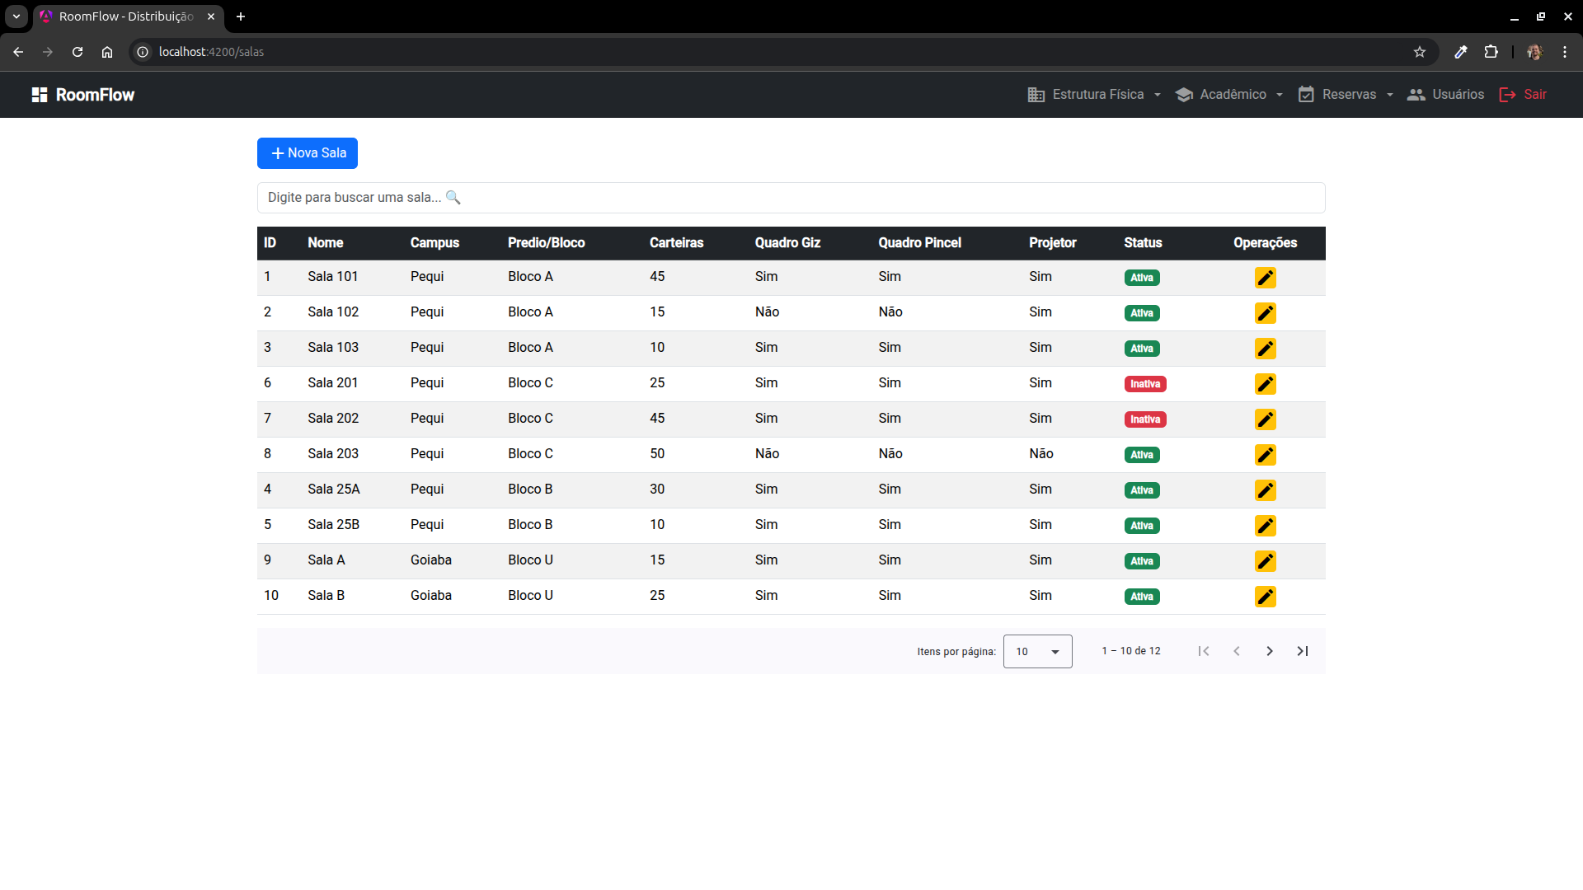1583x890 pixels.
Task: Click the RoomFlow logo icon
Action: pyautogui.click(x=40, y=95)
